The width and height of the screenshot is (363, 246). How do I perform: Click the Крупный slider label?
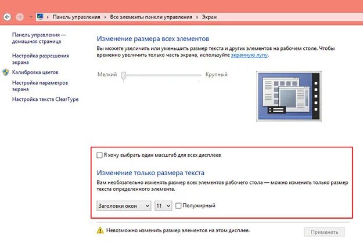point(217,74)
